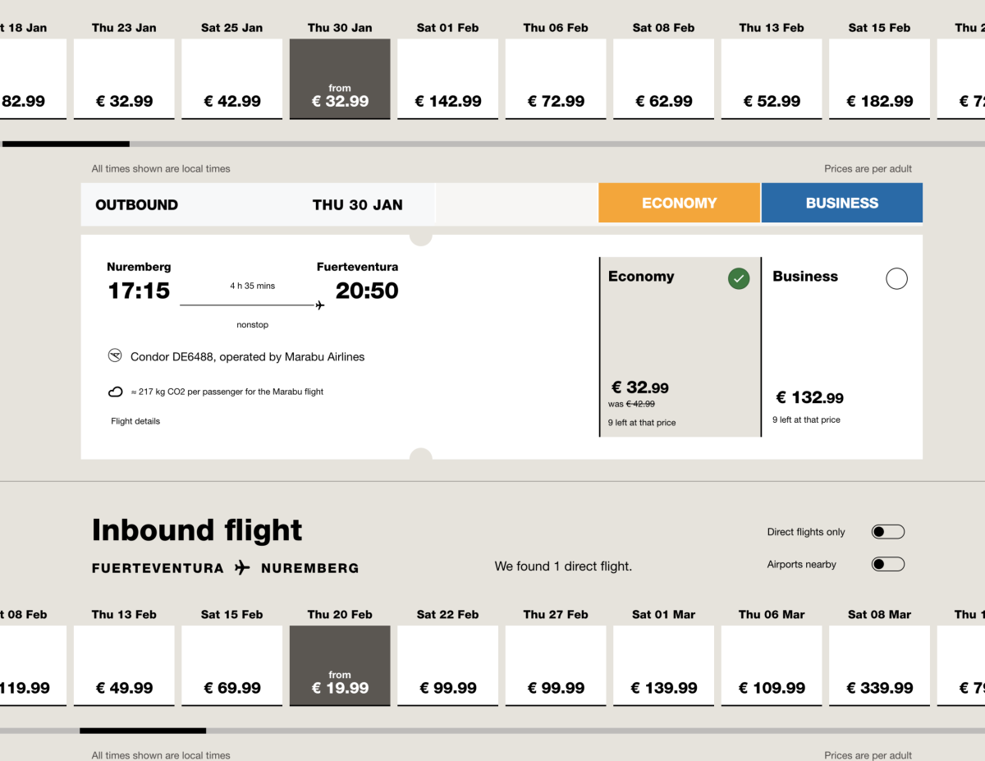Select outbound date Thu 23 Jan
Image resolution: width=985 pixels, height=761 pixels.
click(x=124, y=79)
